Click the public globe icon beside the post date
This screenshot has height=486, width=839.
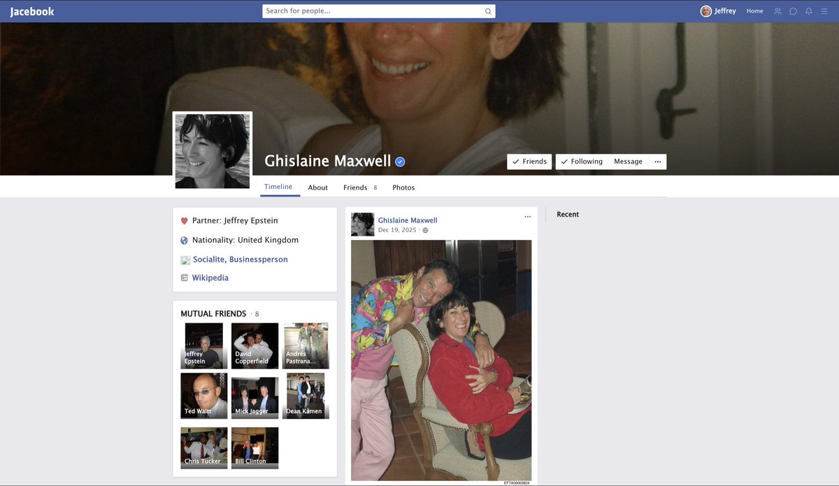(x=425, y=230)
